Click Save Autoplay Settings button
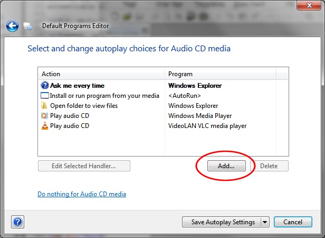The height and width of the screenshot is (238, 325). point(222,222)
